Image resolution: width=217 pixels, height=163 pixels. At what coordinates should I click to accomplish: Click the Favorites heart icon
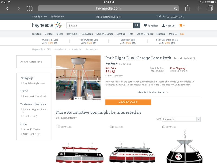tap(145, 26)
